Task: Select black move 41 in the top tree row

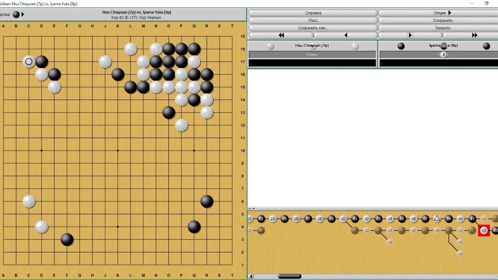Action: pos(472,219)
